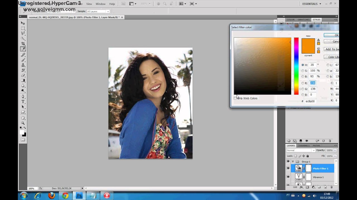
Task: Select the Crop tool
Action: click(x=23, y=44)
